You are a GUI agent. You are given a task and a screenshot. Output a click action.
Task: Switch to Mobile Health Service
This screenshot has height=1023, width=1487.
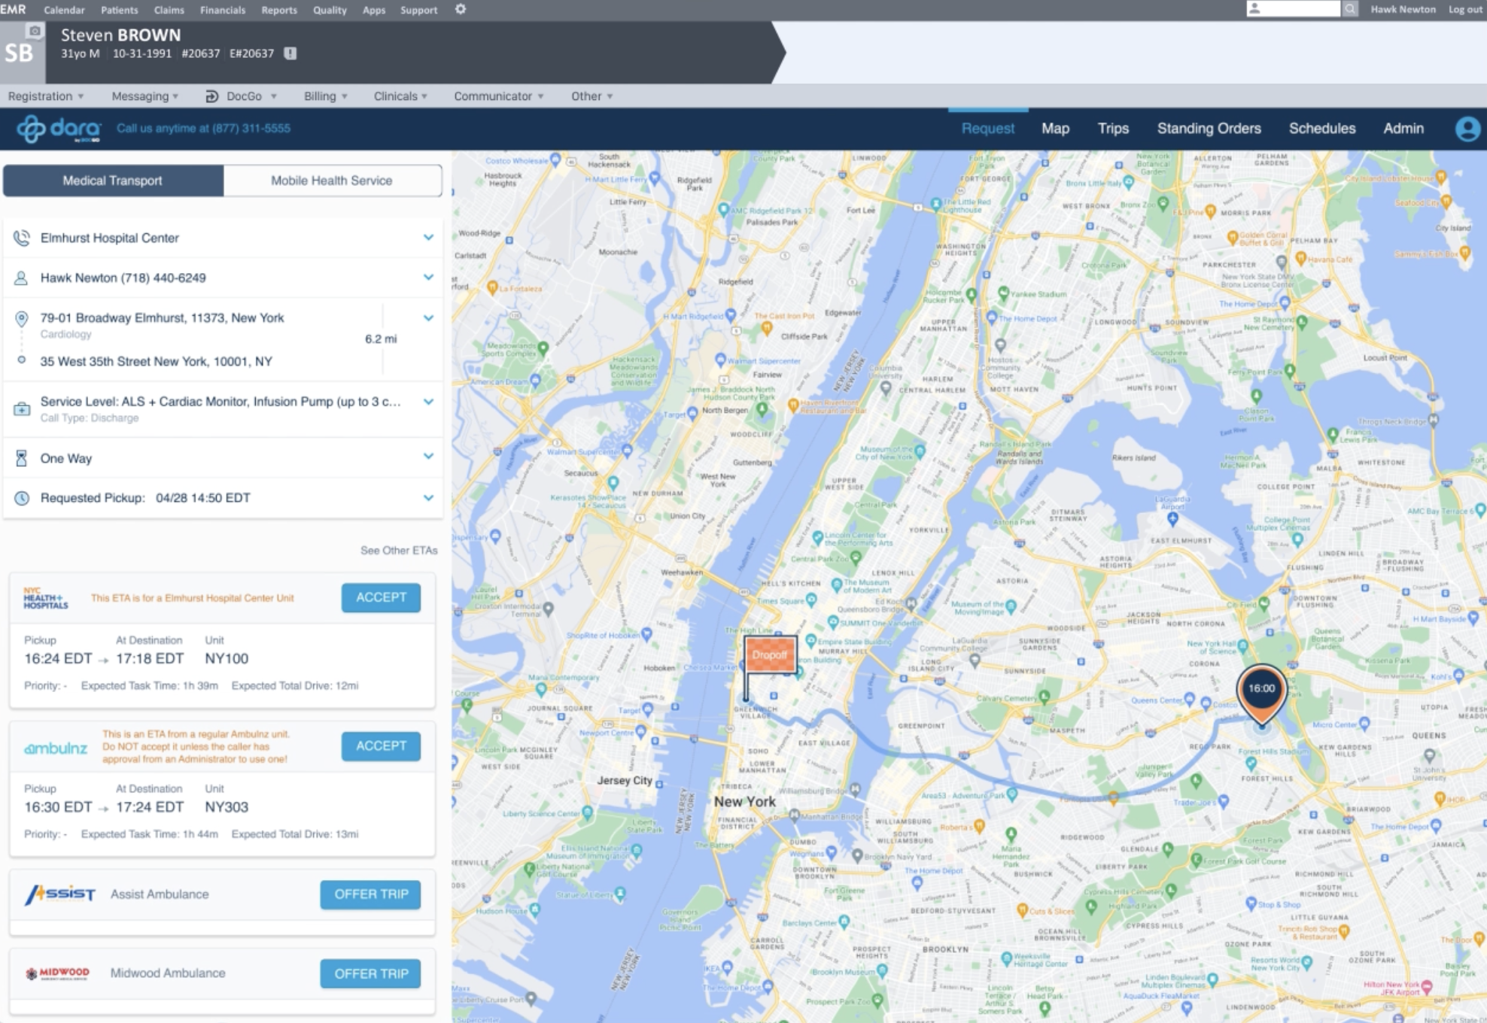[331, 181]
